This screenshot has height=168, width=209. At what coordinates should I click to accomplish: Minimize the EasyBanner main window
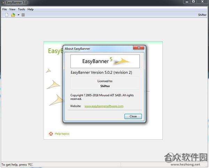pyautogui.click(x=187, y=2)
